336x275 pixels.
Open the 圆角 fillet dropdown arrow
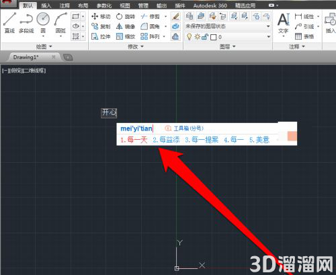166,26
